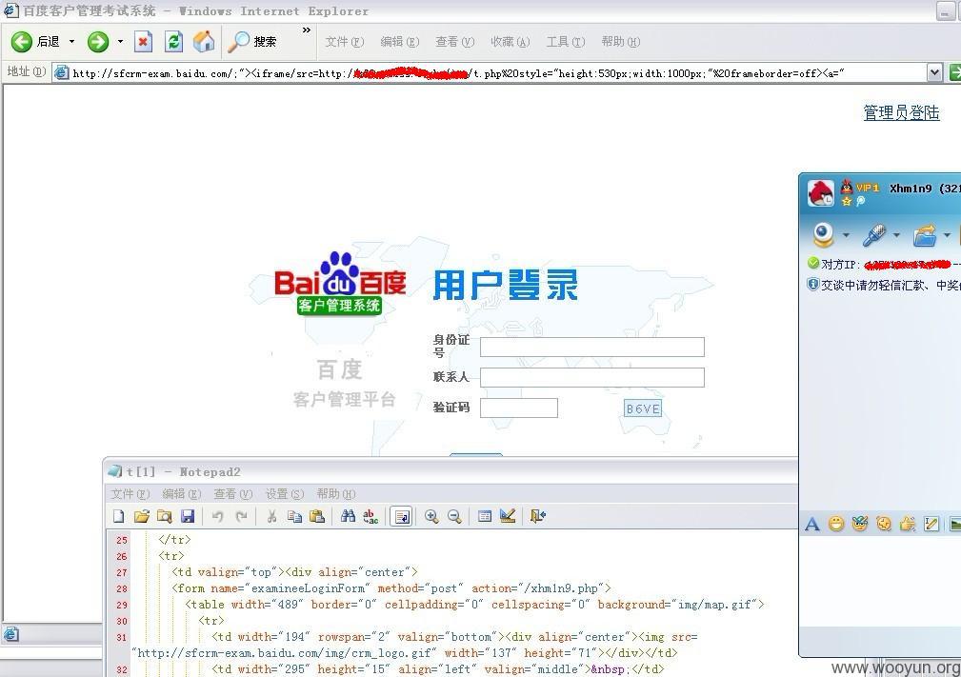The height and width of the screenshot is (677, 961).
Task: Click the B6VE captcha image
Action: point(643,408)
